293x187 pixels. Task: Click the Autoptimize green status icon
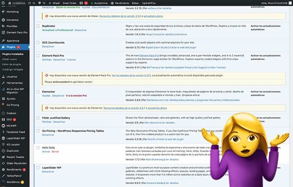tap(92, 3)
